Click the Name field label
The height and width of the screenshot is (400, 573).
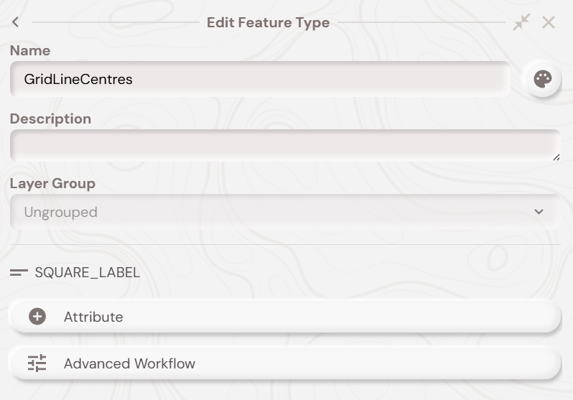click(x=30, y=50)
